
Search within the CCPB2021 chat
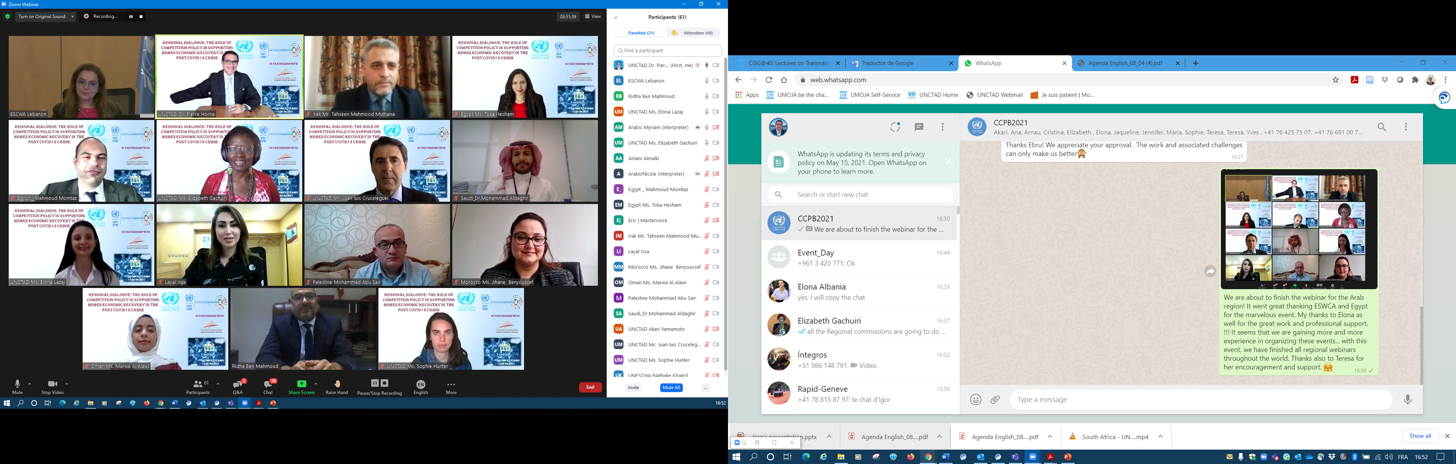pos(1382,127)
